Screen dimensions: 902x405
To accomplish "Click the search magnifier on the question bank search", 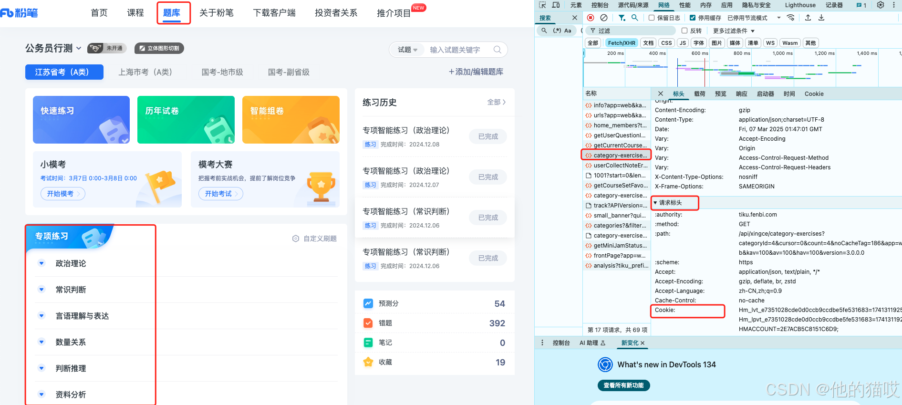I will click(x=498, y=50).
